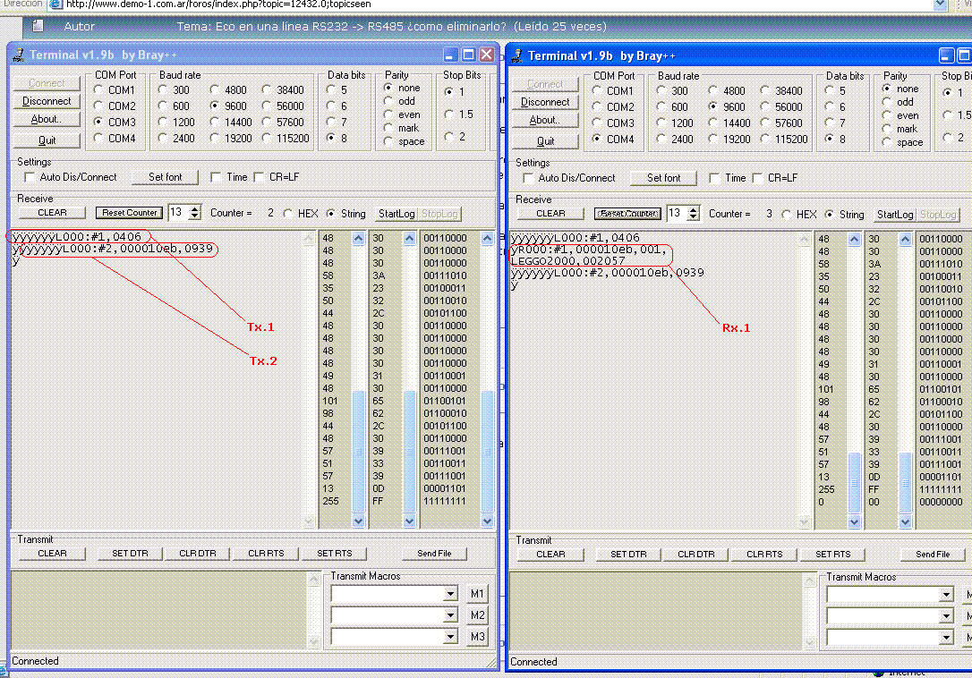Select COM1 in left Terminal window
This screenshot has width=972, height=678.
coord(98,89)
